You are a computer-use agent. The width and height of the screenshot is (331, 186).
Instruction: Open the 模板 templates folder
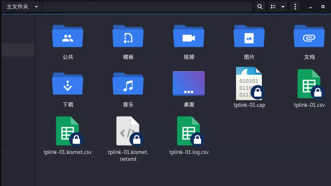[x=128, y=37]
